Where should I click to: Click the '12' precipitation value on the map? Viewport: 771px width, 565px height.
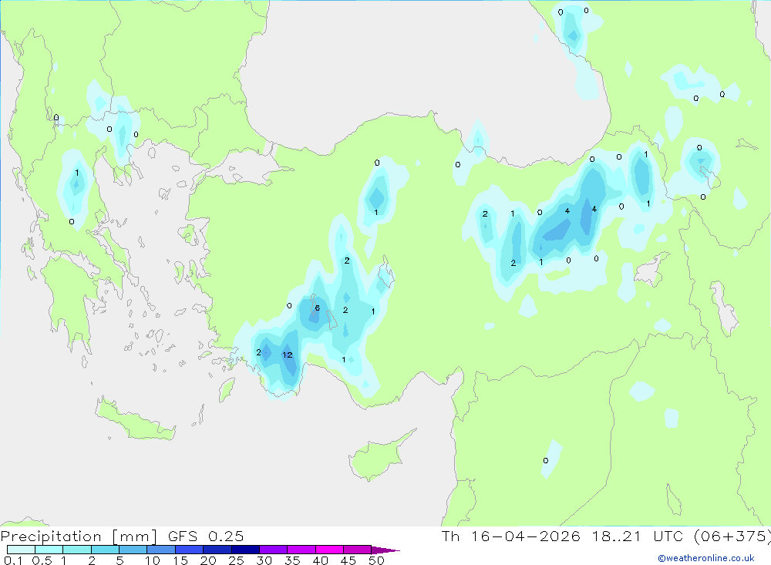[287, 355]
